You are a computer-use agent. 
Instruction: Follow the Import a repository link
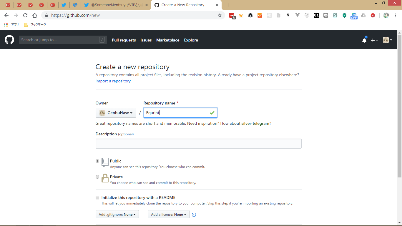(113, 81)
